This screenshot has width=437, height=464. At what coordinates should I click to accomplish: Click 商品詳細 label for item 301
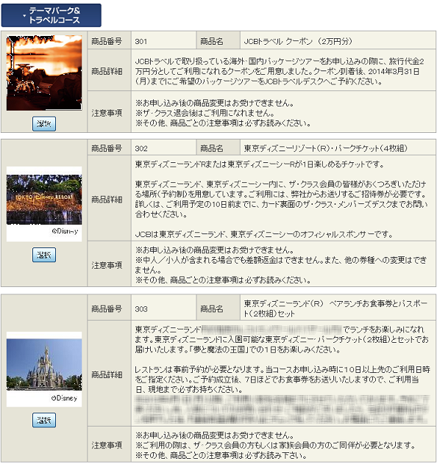(x=107, y=71)
